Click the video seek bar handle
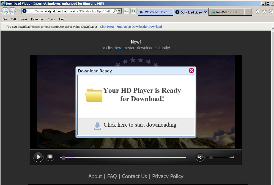274x185 pixels. [64, 157]
